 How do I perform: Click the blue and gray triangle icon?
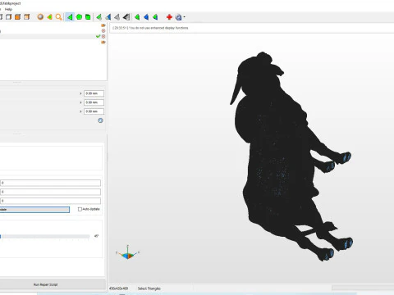[108, 17]
